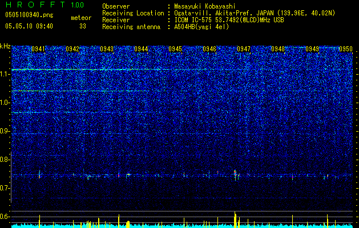
Task: Click the 0946 time marker
Action: click(x=209, y=49)
